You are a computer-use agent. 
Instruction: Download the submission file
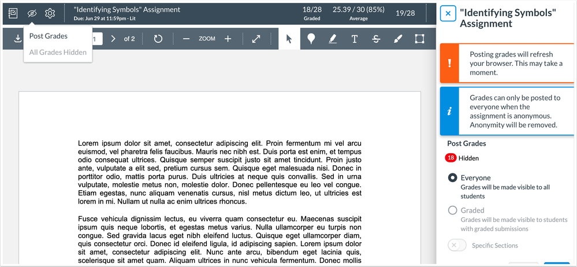coord(17,39)
